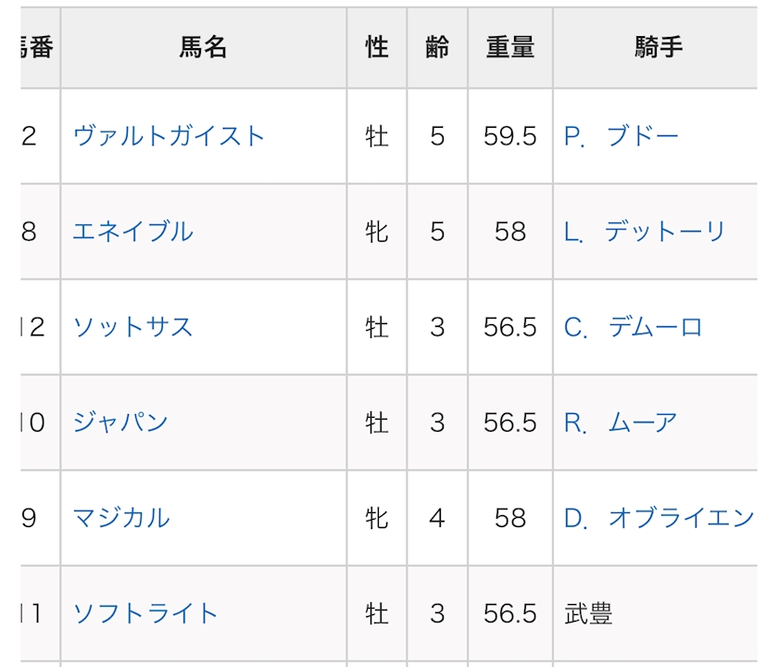
Task: Select the ジャパン horse link
Action: (x=120, y=422)
